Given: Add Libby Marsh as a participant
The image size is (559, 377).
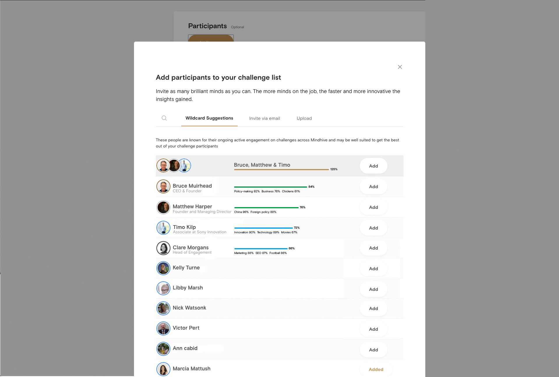Looking at the screenshot, I should coord(373,289).
